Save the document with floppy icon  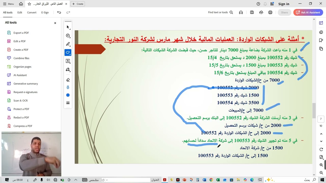pos(252,12)
